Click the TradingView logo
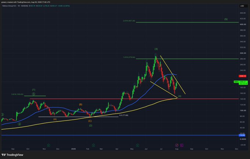Screen dimensions: 250x159 [x=12, y=155]
